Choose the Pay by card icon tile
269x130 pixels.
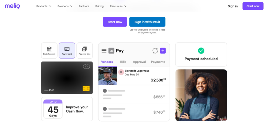point(67,51)
